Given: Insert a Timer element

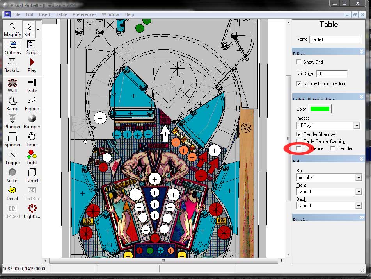Looking at the screenshot, I should 32,139.
